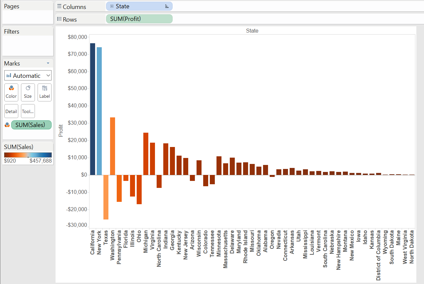
Task: Select the Texas negative profit bar
Action: pyautogui.click(x=106, y=197)
